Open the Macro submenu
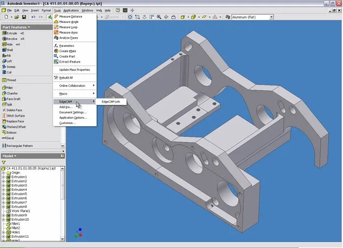The width and height of the screenshot is (343, 248). pyautogui.click(x=74, y=94)
